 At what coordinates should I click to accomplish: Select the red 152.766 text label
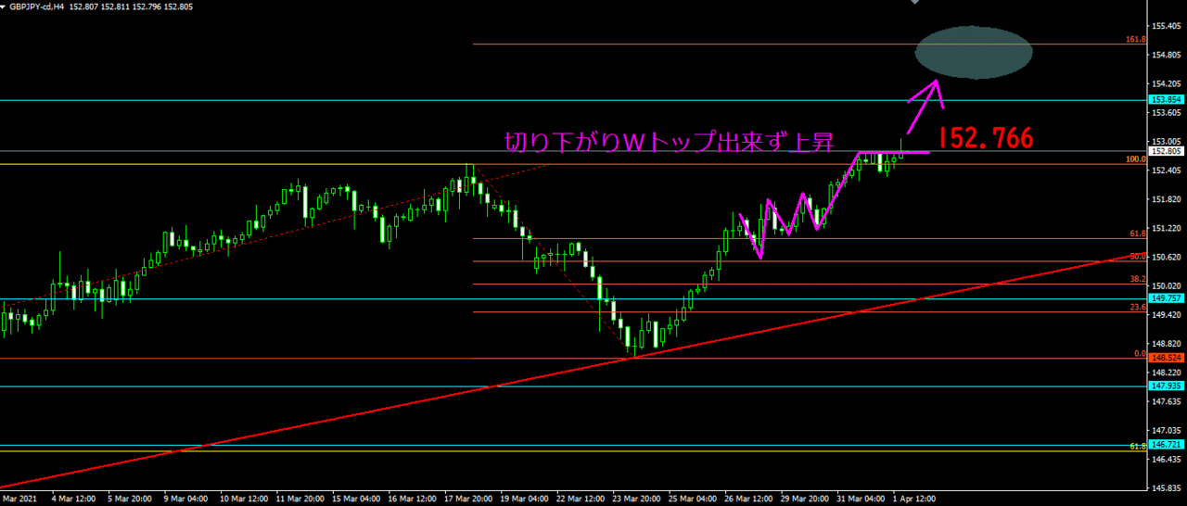(x=986, y=138)
